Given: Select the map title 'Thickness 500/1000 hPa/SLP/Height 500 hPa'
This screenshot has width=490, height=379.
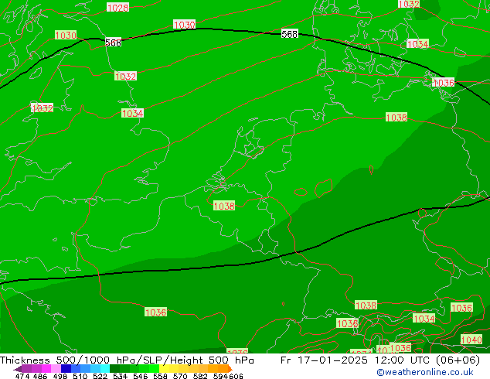Looking at the screenshot, I should click(x=127, y=360).
